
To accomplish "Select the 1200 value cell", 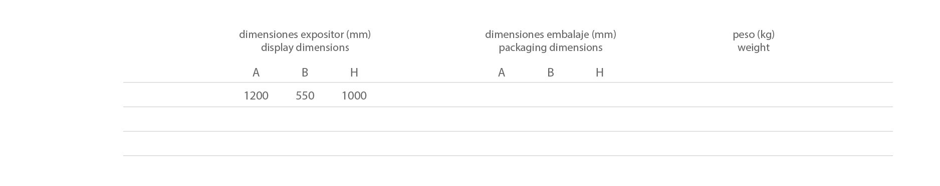I will (256, 95).
